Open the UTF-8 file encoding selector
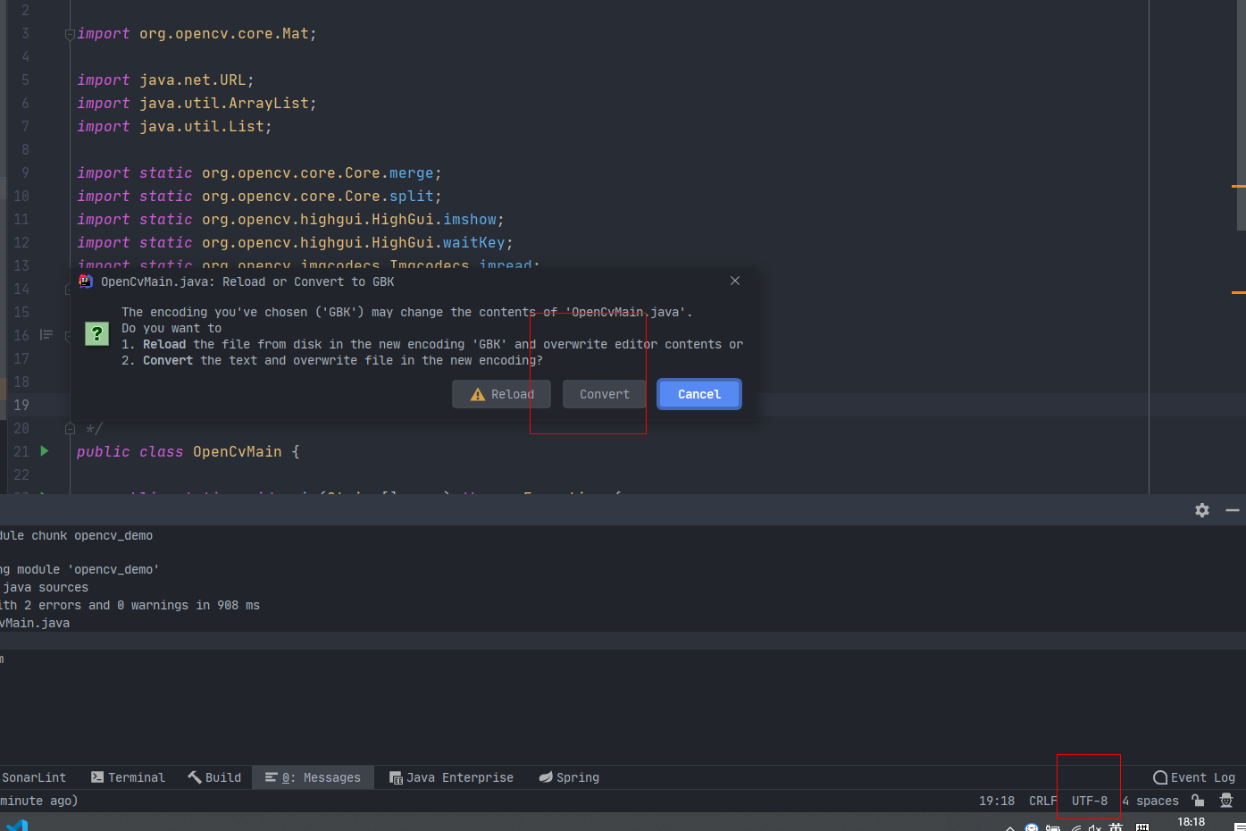 1090,801
